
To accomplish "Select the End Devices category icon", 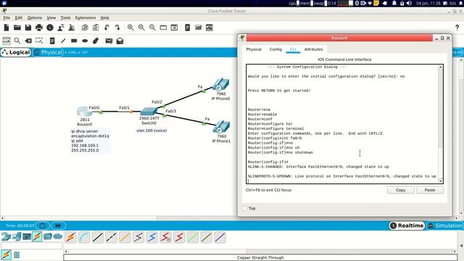I will [17, 237].
